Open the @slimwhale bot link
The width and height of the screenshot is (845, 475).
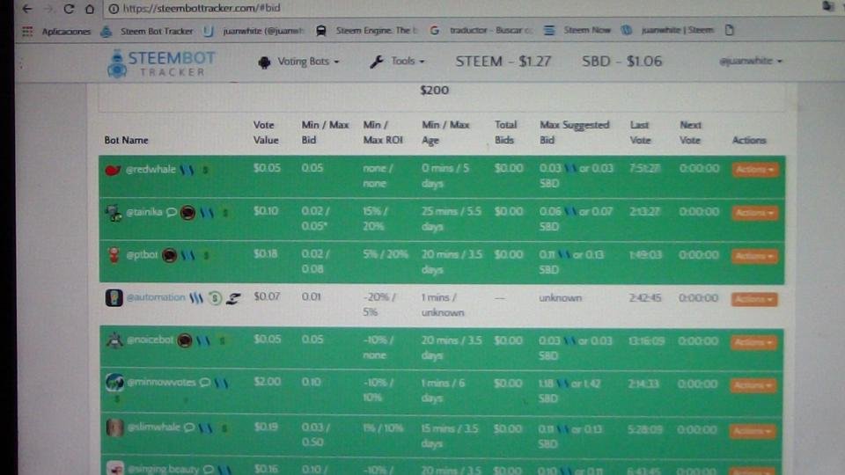[153, 427]
